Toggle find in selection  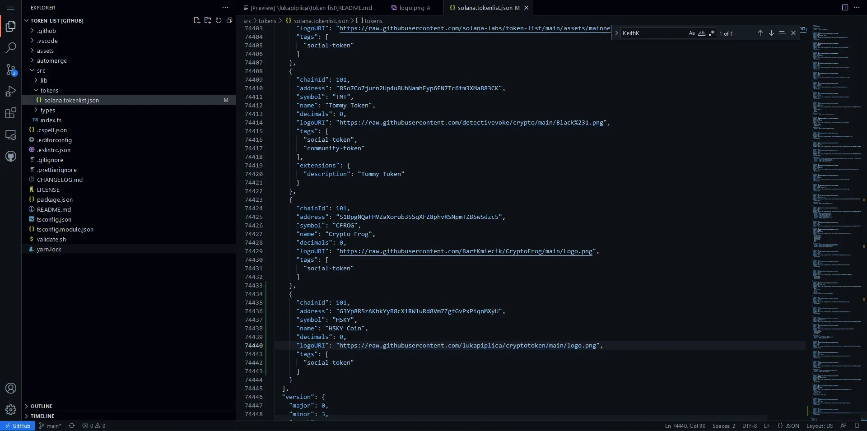tap(782, 33)
